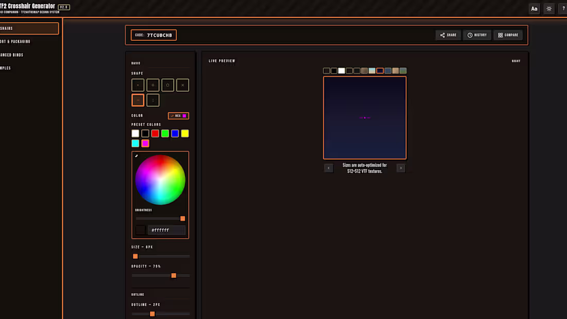This screenshot has height=319, width=567.
Task: Go to next preview with right arrow
Action: tap(401, 168)
